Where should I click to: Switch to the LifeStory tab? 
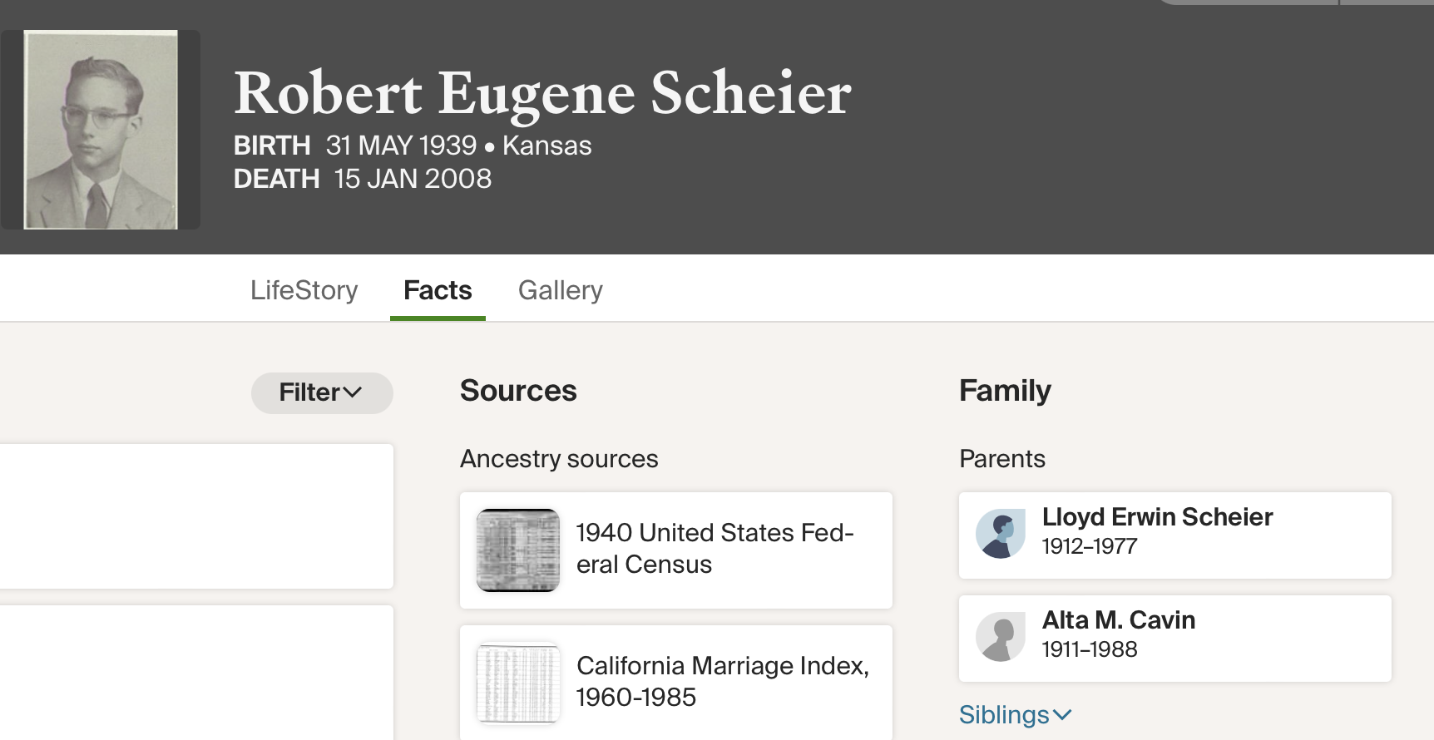point(304,290)
